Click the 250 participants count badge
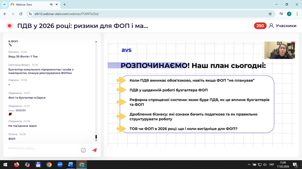This screenshot has height=169, width=302. (260, 26)
